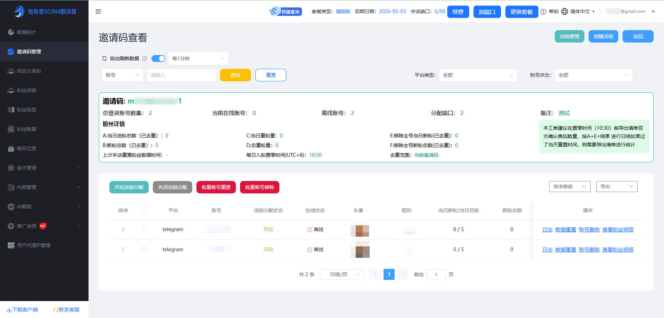Click the 推广返佣 gift icon
664x318 pixels.
[x=11, y=226]
